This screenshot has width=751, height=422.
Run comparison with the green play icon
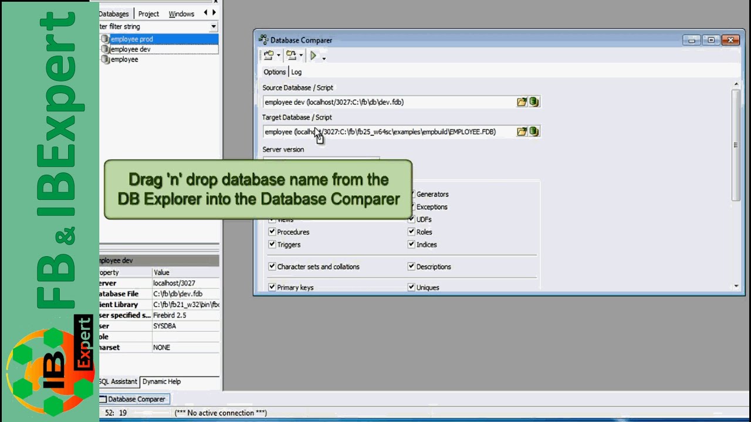pos(313,56)
